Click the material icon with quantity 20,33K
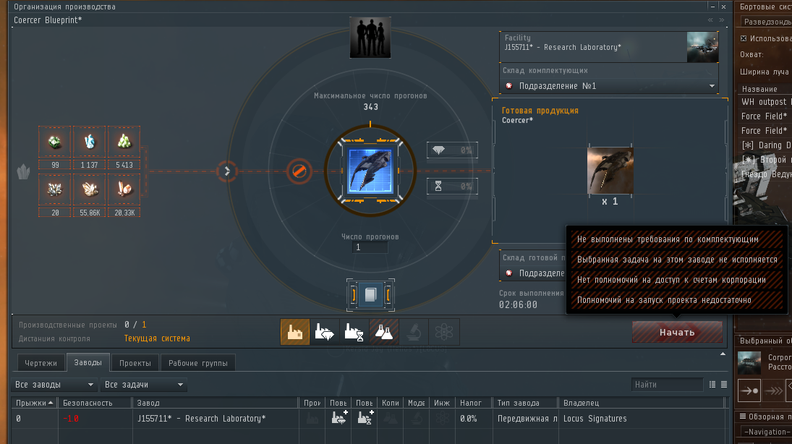The image size is (792, 444). tap(124, 190)
